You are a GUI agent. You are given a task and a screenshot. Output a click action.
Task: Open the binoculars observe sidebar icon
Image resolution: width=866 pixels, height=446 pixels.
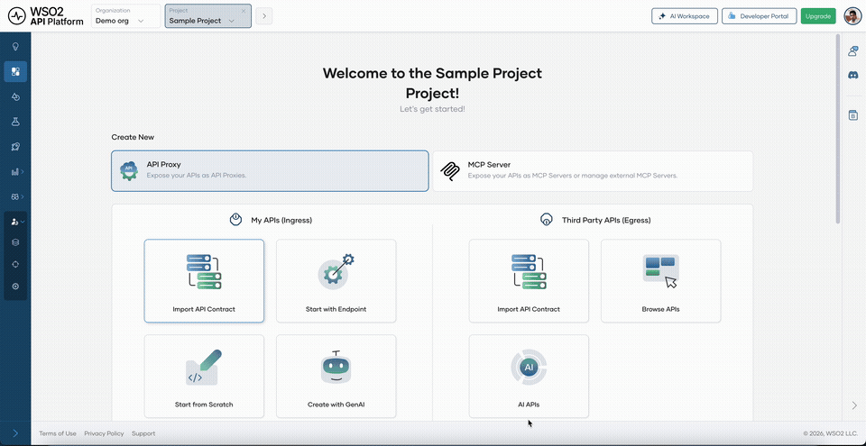tap(15, 196)
